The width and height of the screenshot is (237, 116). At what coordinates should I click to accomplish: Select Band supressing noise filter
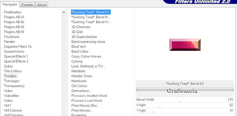[88, 42]
